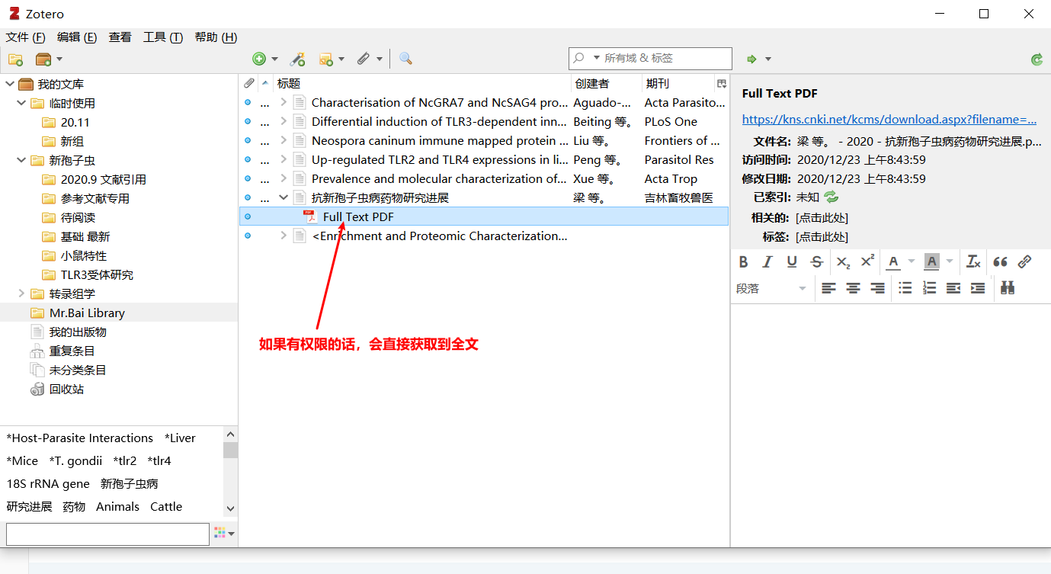Sort items by the 标题 column header

click(422, 83)
